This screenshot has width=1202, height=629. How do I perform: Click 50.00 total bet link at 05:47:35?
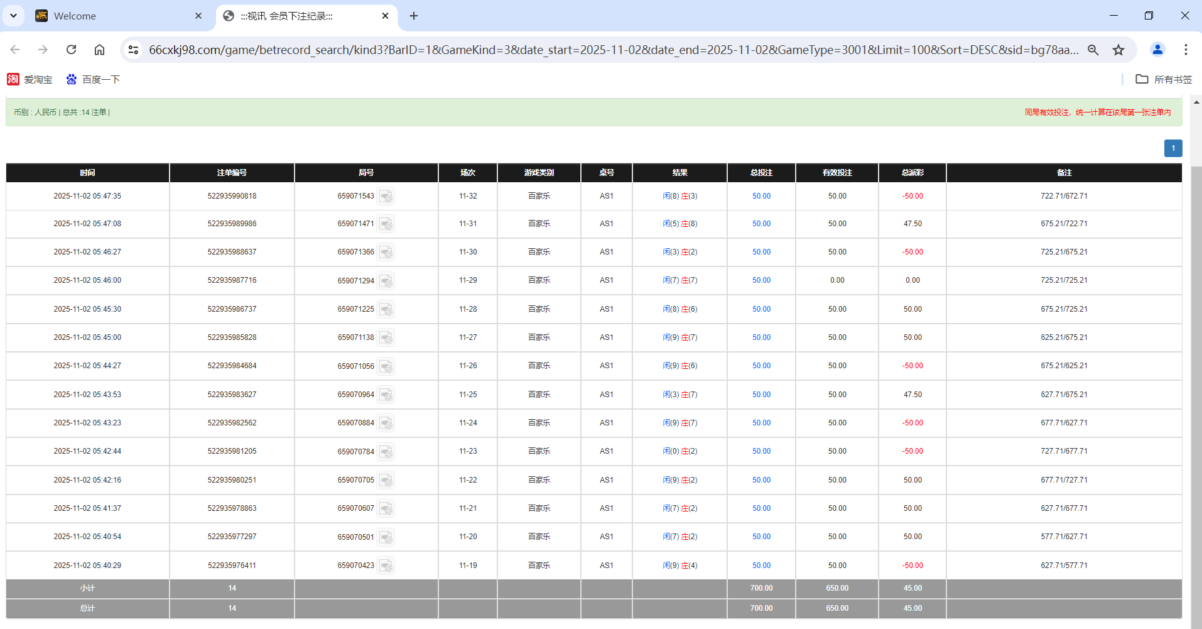pos(761,196)
